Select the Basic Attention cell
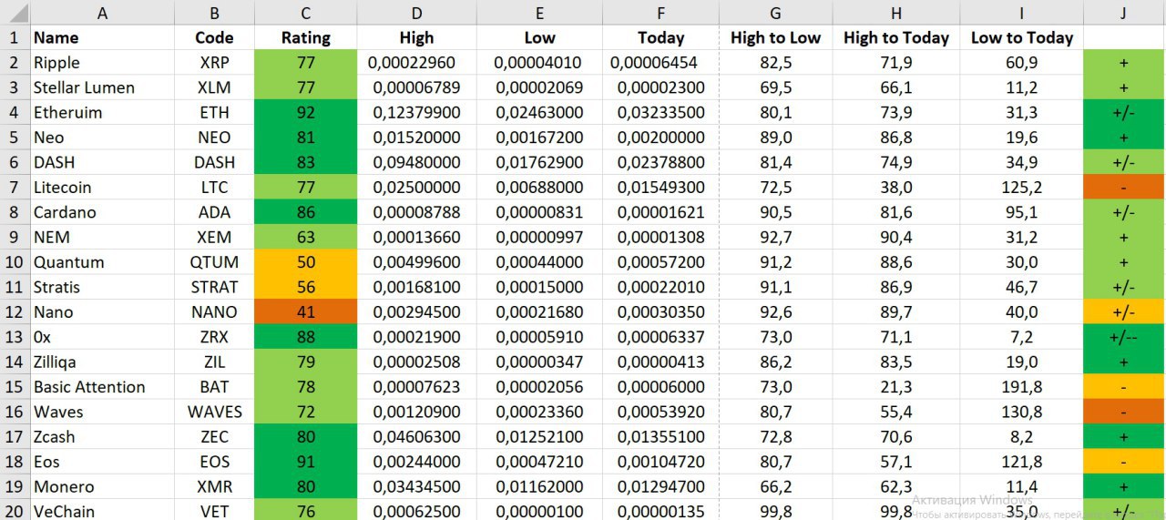Screen dimensions: 1166x520 pos(102,387)
